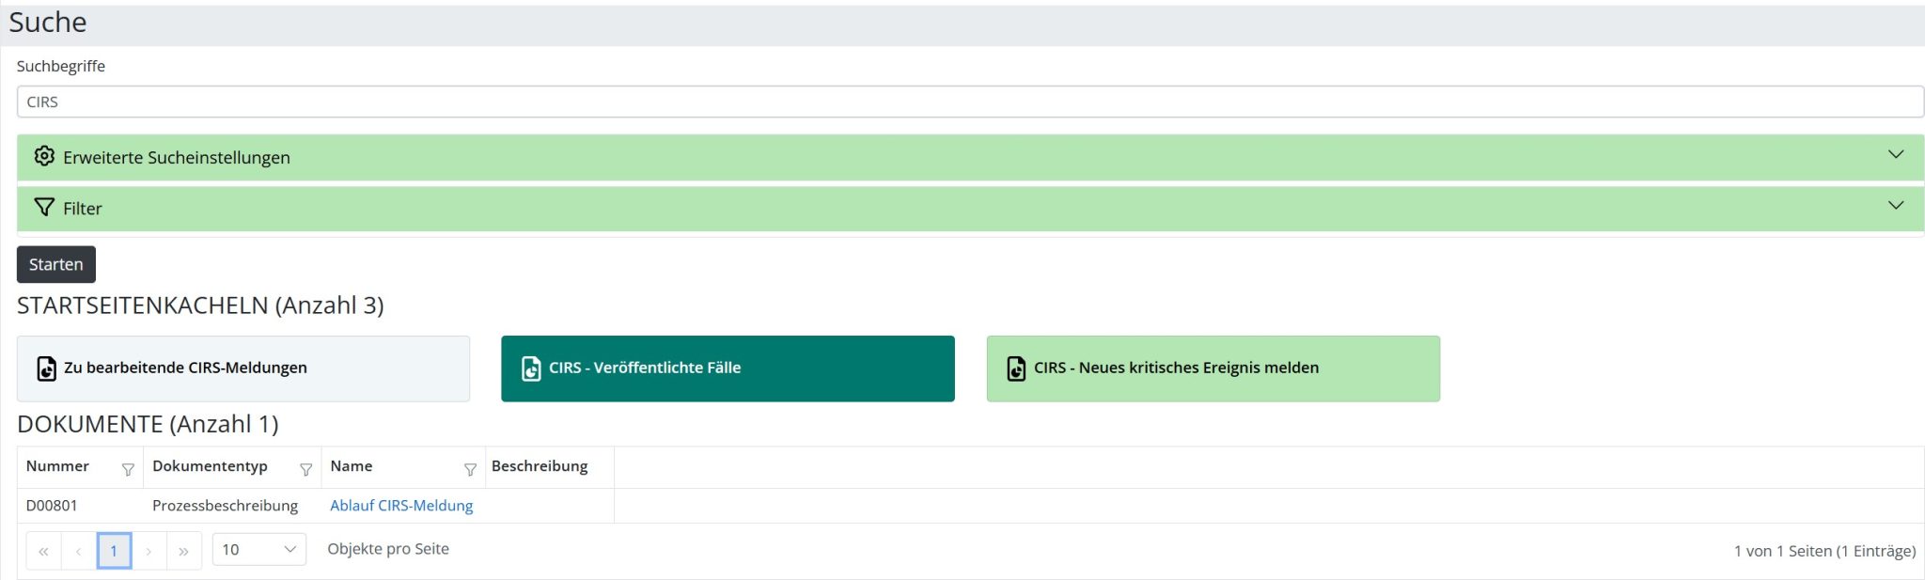The width and height of the screenshot is (1925, 580).
Task: Click into the Suchbegriffe search field
Action: [x=970, y=102]
